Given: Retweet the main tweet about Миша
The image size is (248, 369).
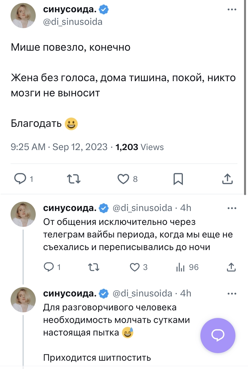Looking at the screenshot, I should tap(74, 179).
